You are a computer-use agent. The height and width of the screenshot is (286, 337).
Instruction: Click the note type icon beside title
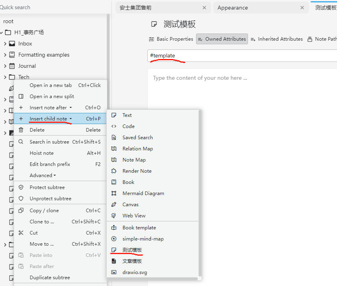(x=154, y=24)
